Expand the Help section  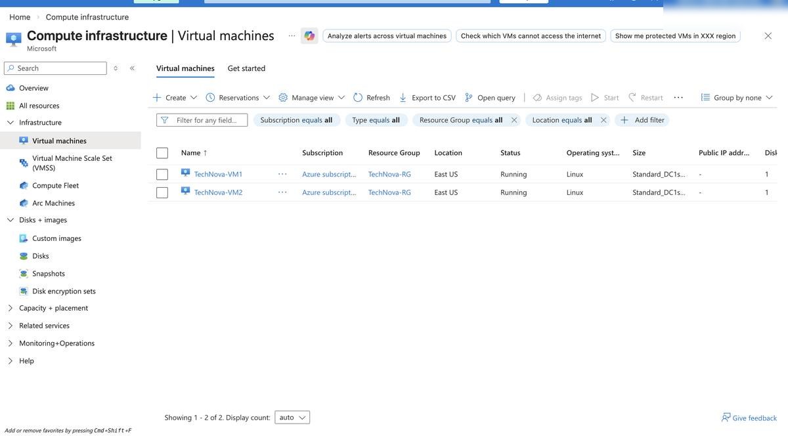[x=11, y=361]
